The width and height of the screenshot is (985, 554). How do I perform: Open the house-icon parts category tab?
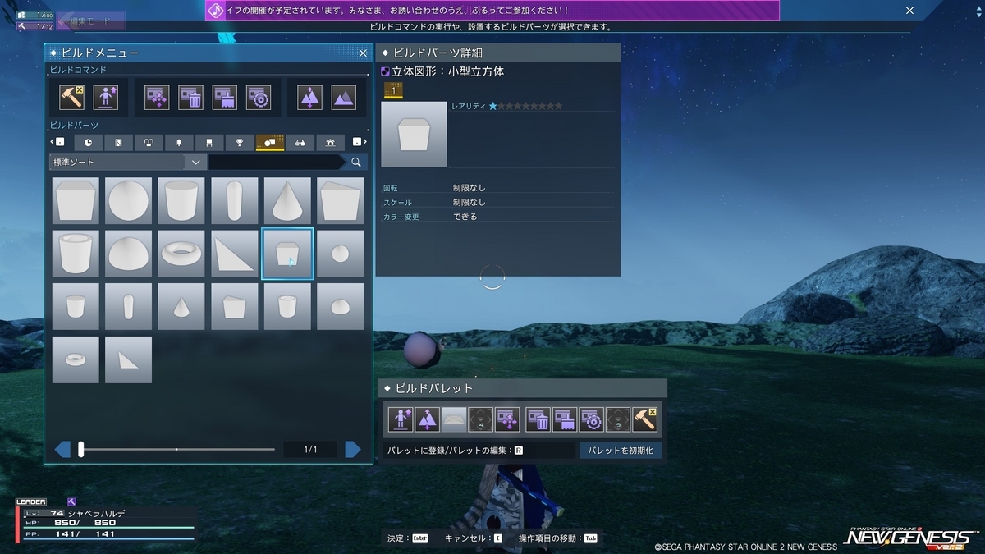pos(331,142)
